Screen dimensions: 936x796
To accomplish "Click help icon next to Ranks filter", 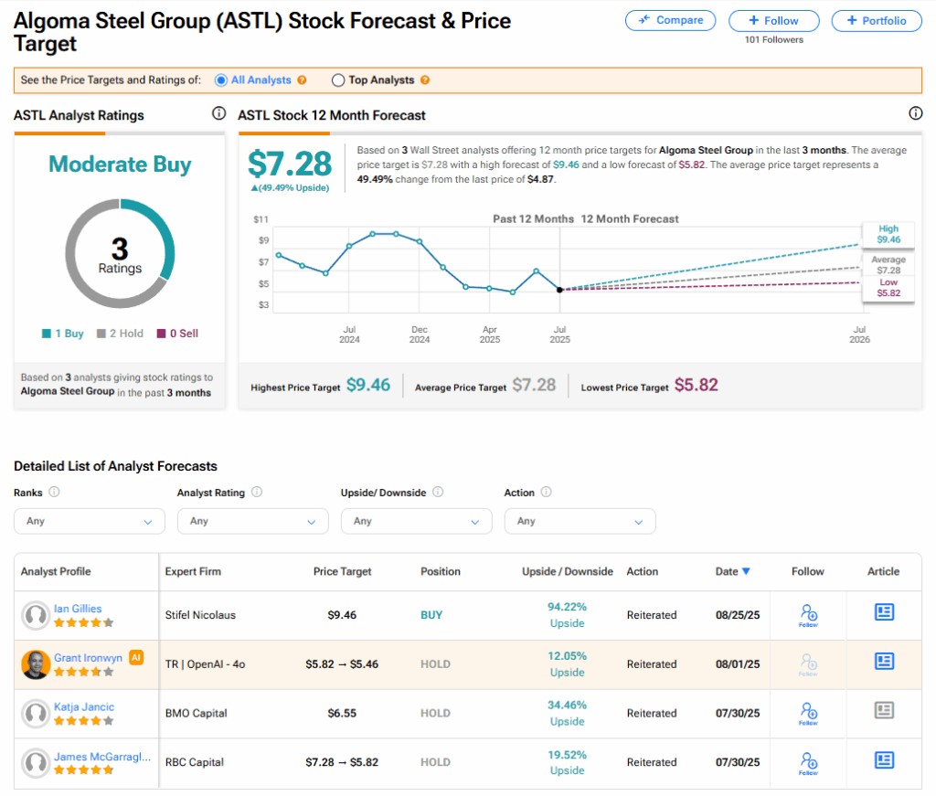I will 54,492.
